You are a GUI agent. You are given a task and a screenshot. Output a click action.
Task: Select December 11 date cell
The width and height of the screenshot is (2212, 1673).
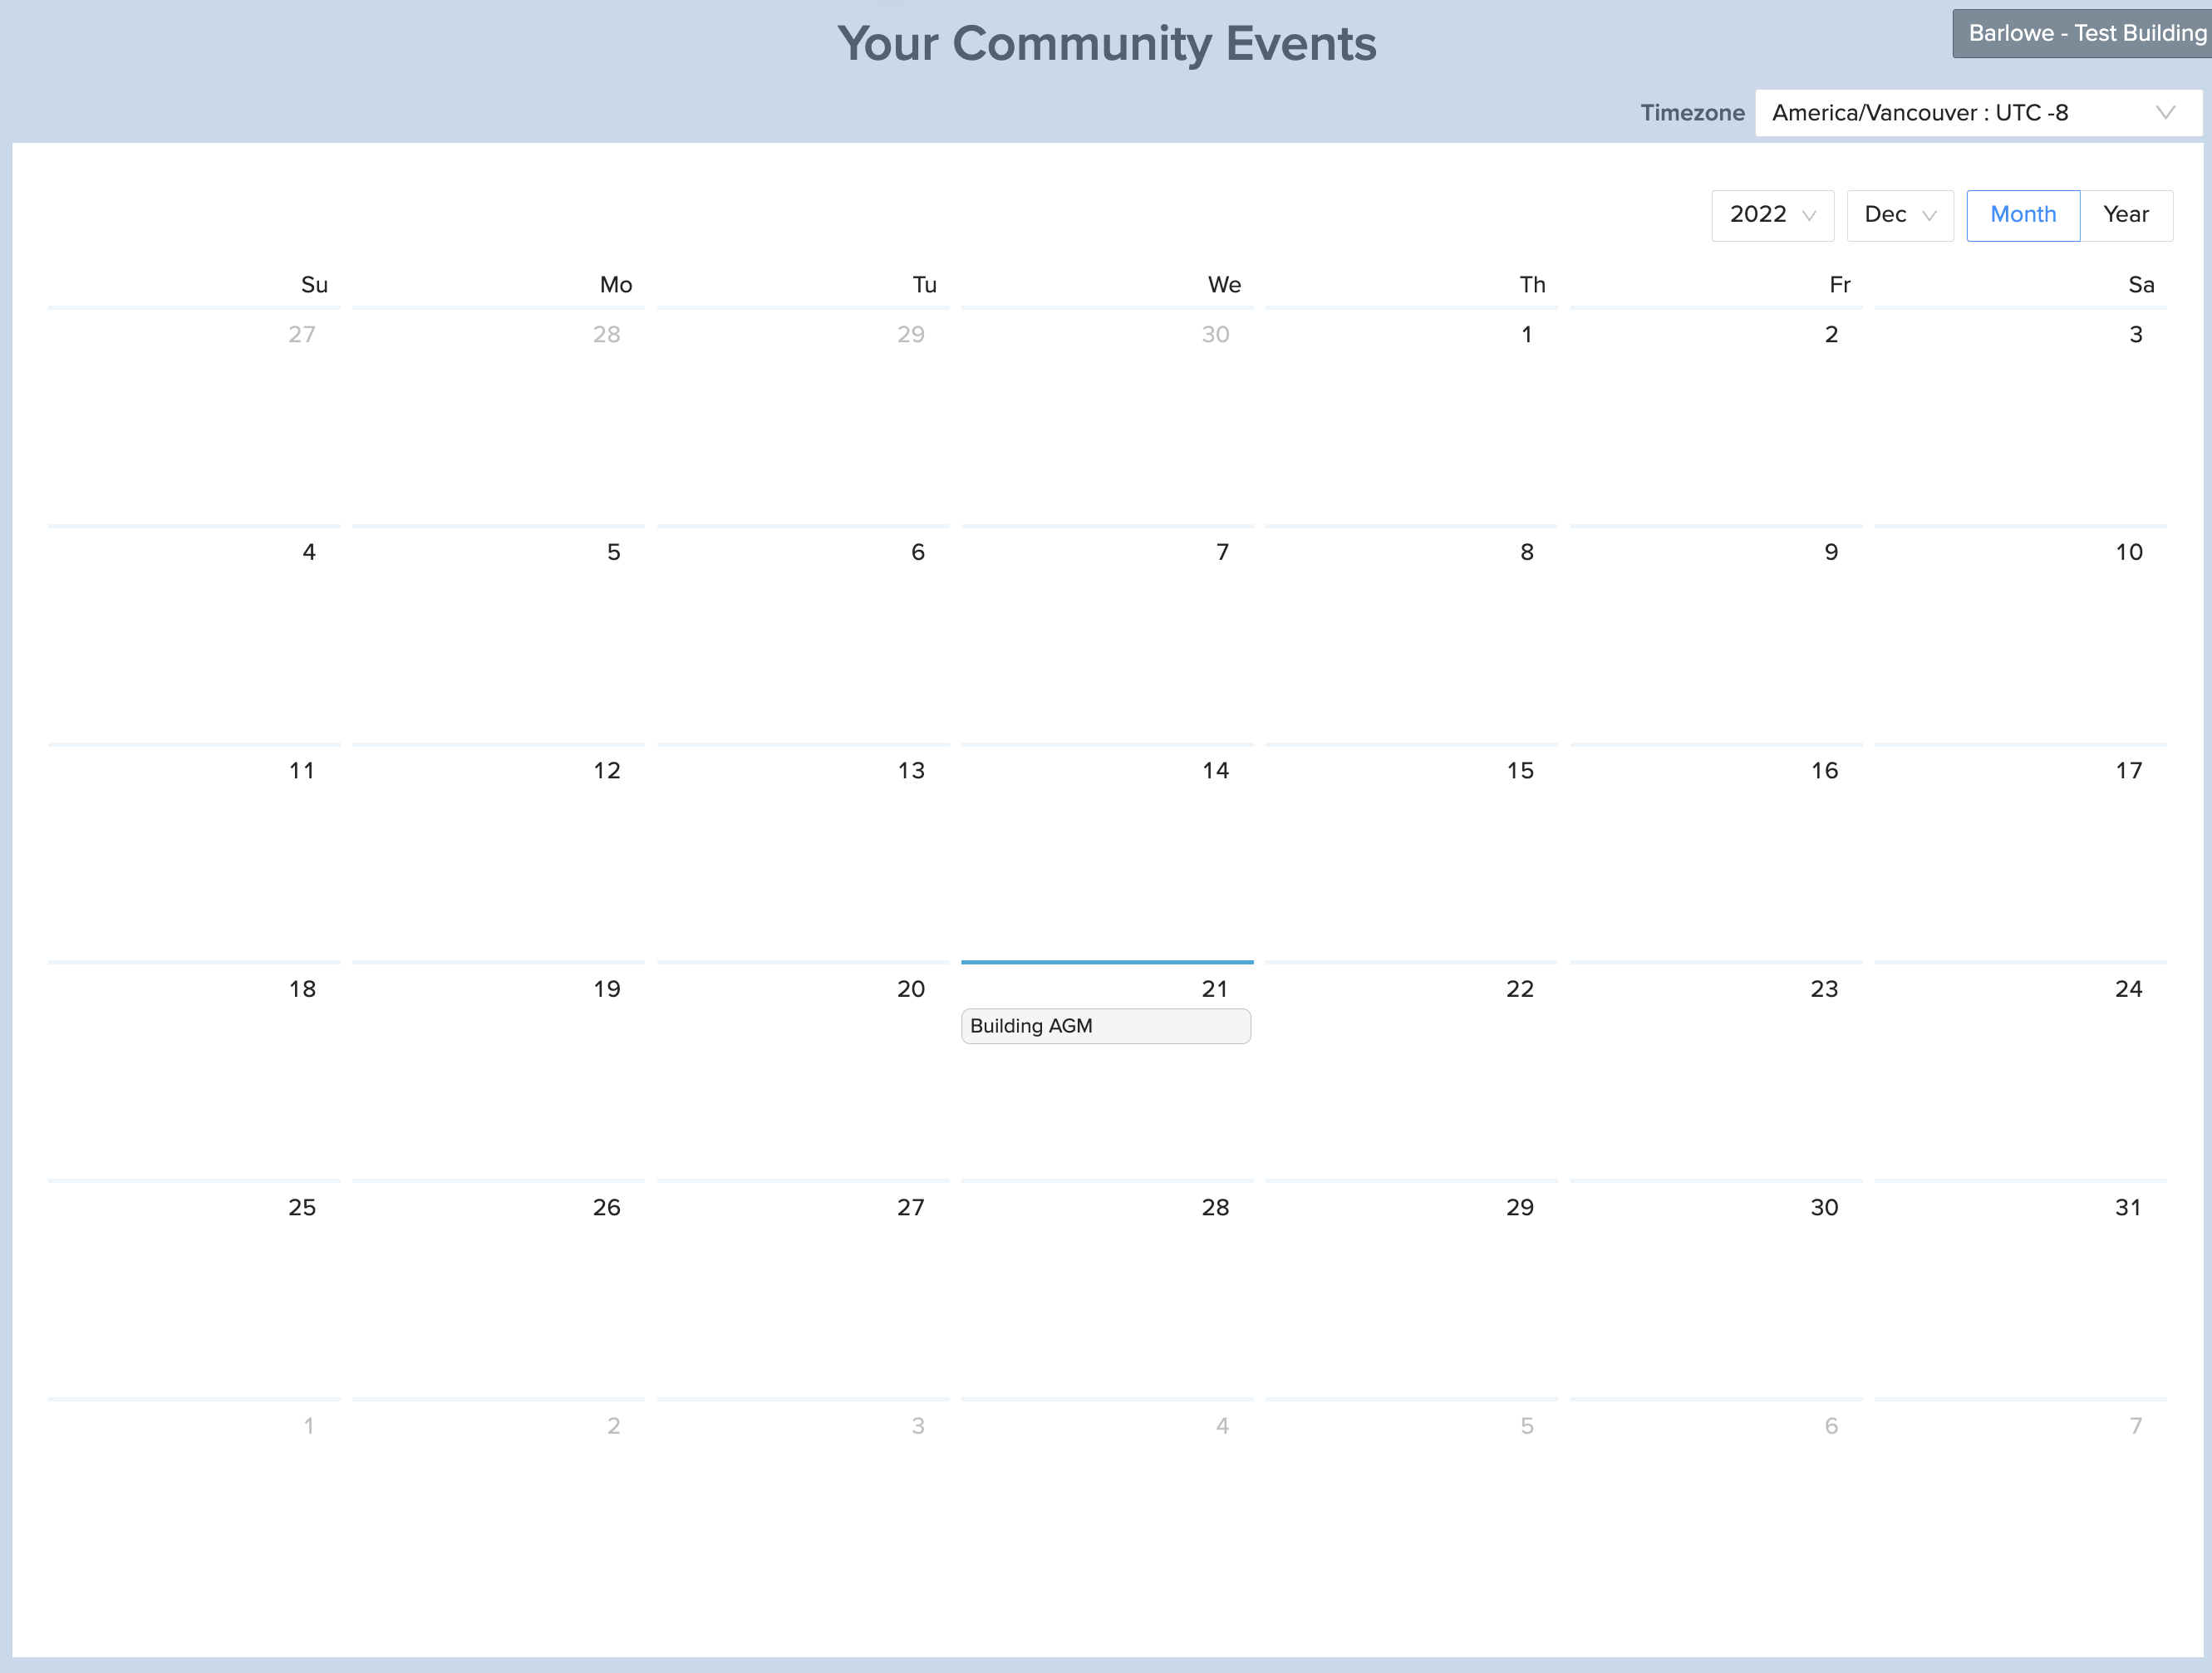pos(194,851)
